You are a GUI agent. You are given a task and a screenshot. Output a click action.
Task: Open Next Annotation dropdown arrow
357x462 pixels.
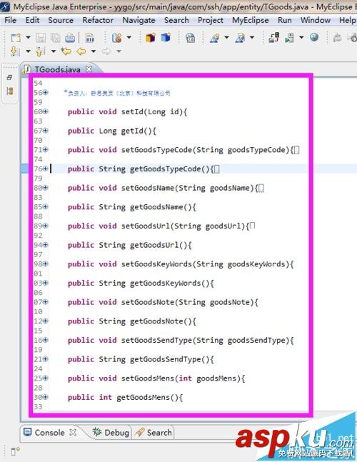click(x=28, y=51)
